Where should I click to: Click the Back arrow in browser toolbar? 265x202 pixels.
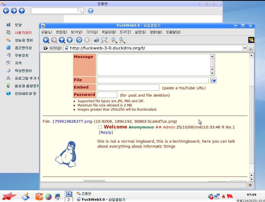(46, 40)
